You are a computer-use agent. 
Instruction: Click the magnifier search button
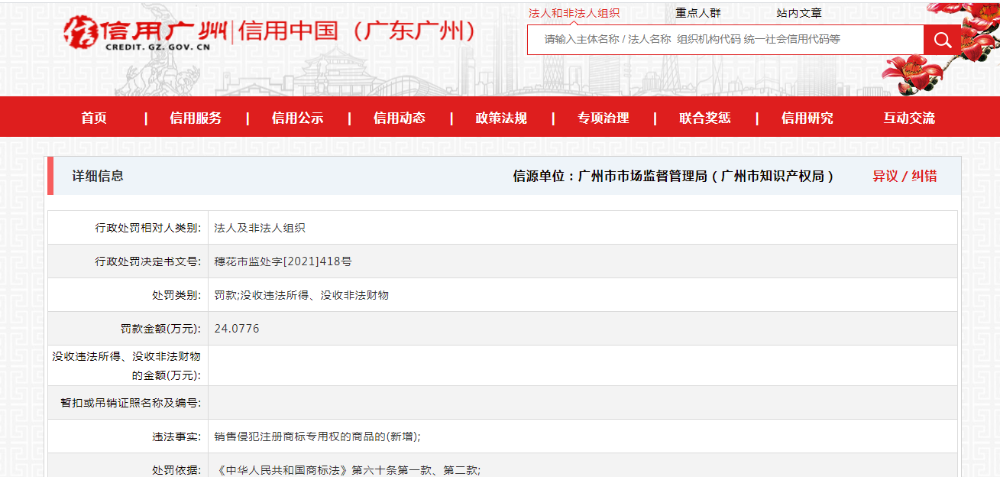pos(942,40)
